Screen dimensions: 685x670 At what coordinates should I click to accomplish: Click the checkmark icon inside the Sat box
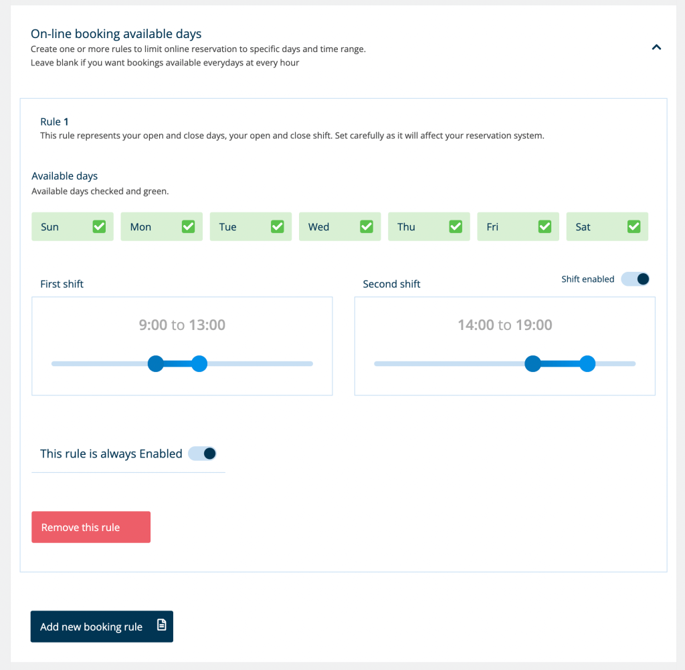point(633,226)
